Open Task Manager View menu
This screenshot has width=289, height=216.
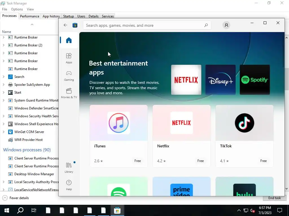pyautogui.click(x=30, y=9)
